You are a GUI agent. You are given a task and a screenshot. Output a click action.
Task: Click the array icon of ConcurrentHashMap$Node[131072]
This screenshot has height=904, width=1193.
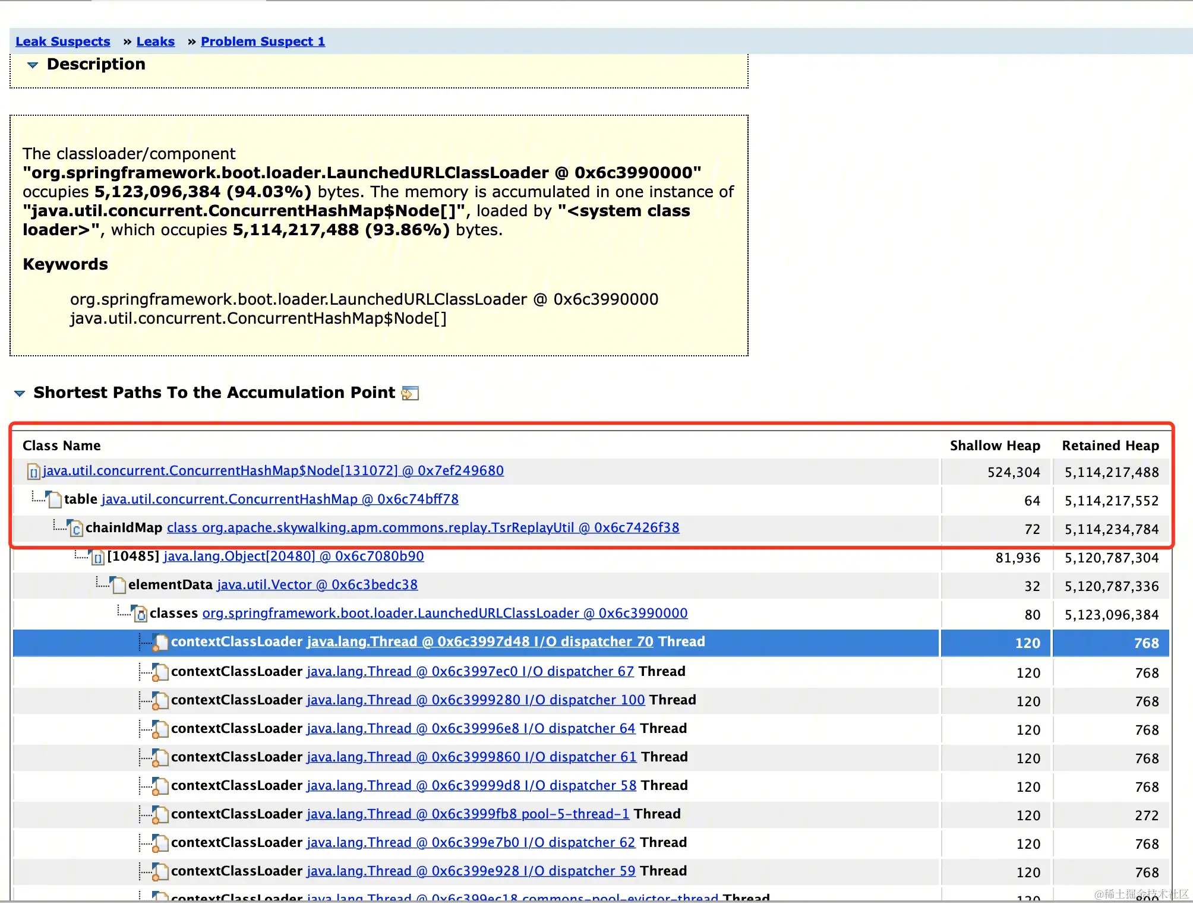(34, 472)
